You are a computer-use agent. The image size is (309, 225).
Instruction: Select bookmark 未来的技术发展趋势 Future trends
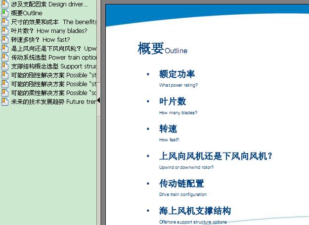coord(53,101)
